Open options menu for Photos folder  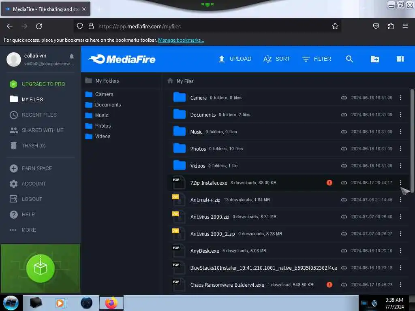point(400,149)
